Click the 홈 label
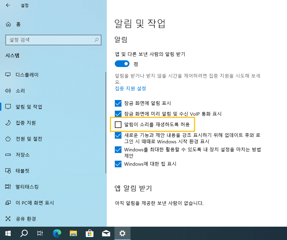 pyautogui.click(x=18, y=24)
